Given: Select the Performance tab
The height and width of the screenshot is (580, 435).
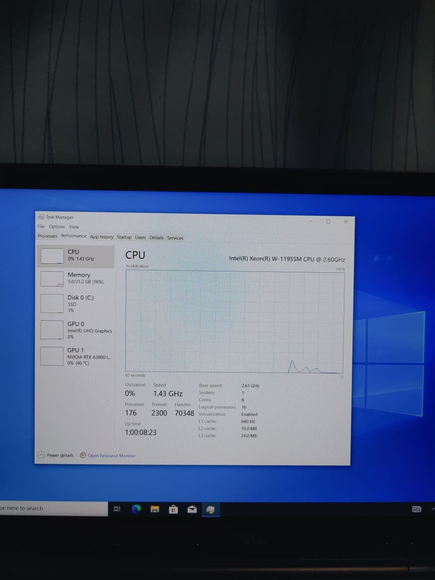Looking at the screenshot, I should tap(73, 236).
